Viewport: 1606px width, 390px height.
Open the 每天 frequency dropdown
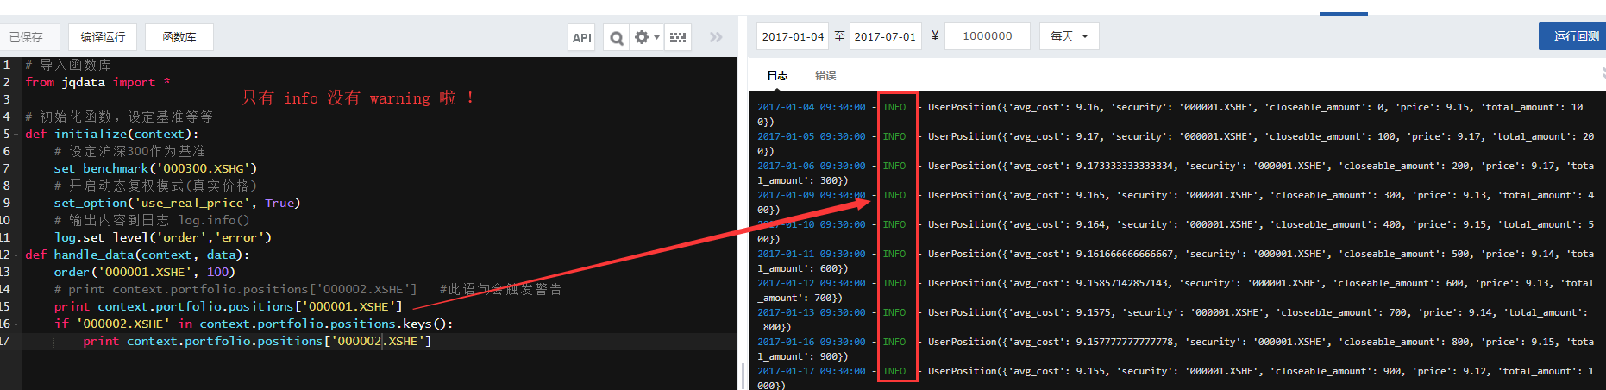pyautogui.click(x=1070, y=36)
